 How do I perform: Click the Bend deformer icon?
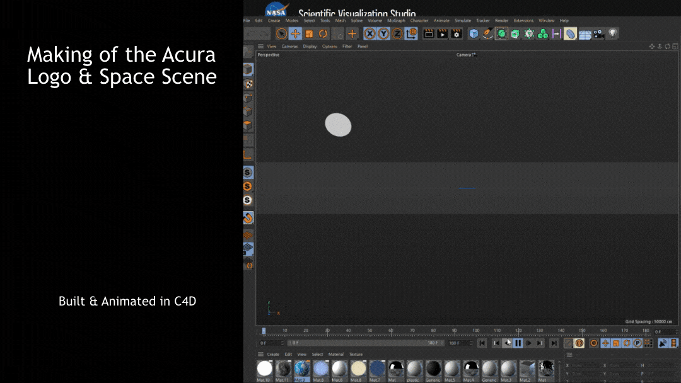(571, 34)
